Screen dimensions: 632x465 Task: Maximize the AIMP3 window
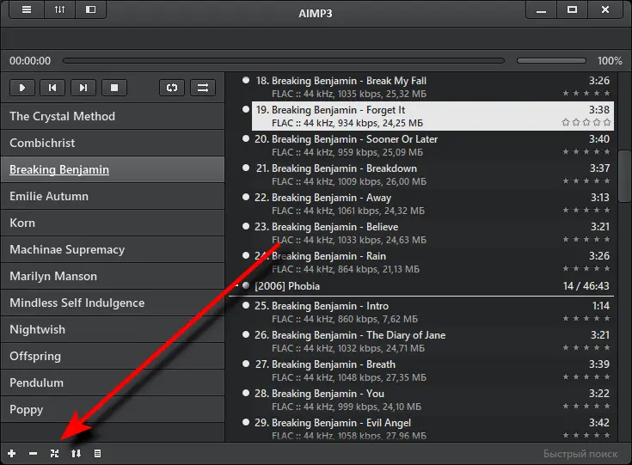click(x=572, y=9)
